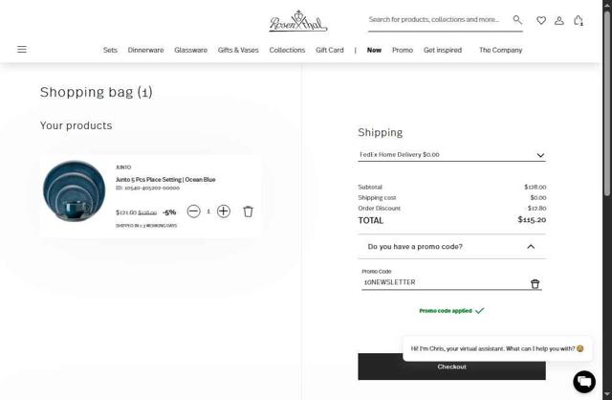612x400 pixels.
Task: Click the Rosenthal logo
Action: [298, 22]
